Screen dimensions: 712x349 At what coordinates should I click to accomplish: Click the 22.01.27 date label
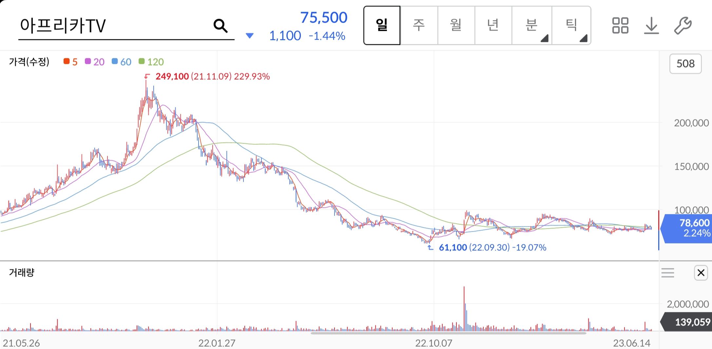(x=217, y=343)
